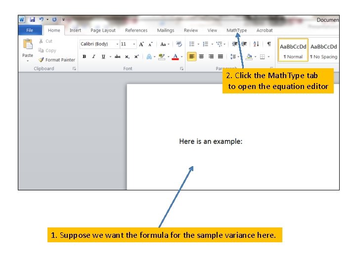Open the File tab
This screenshot has width=356, height=267.
tap(30, 30)
